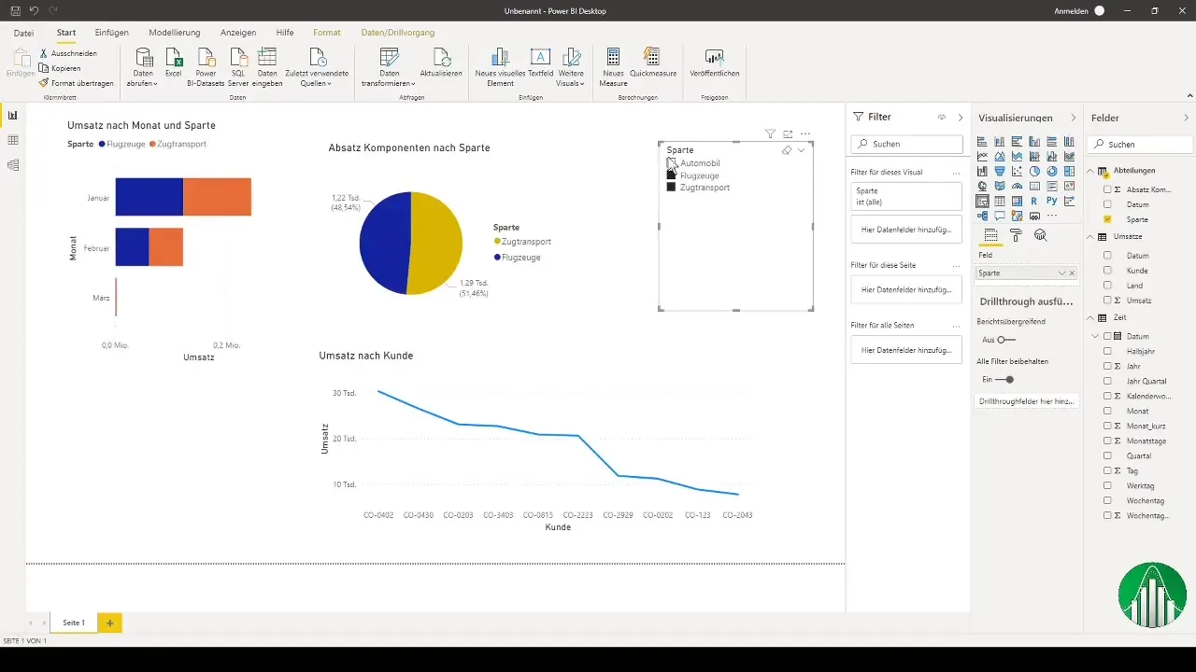Select the gauge visualization icon
The width and height of the screenshot is (1196, 672).
[1017, 186]
